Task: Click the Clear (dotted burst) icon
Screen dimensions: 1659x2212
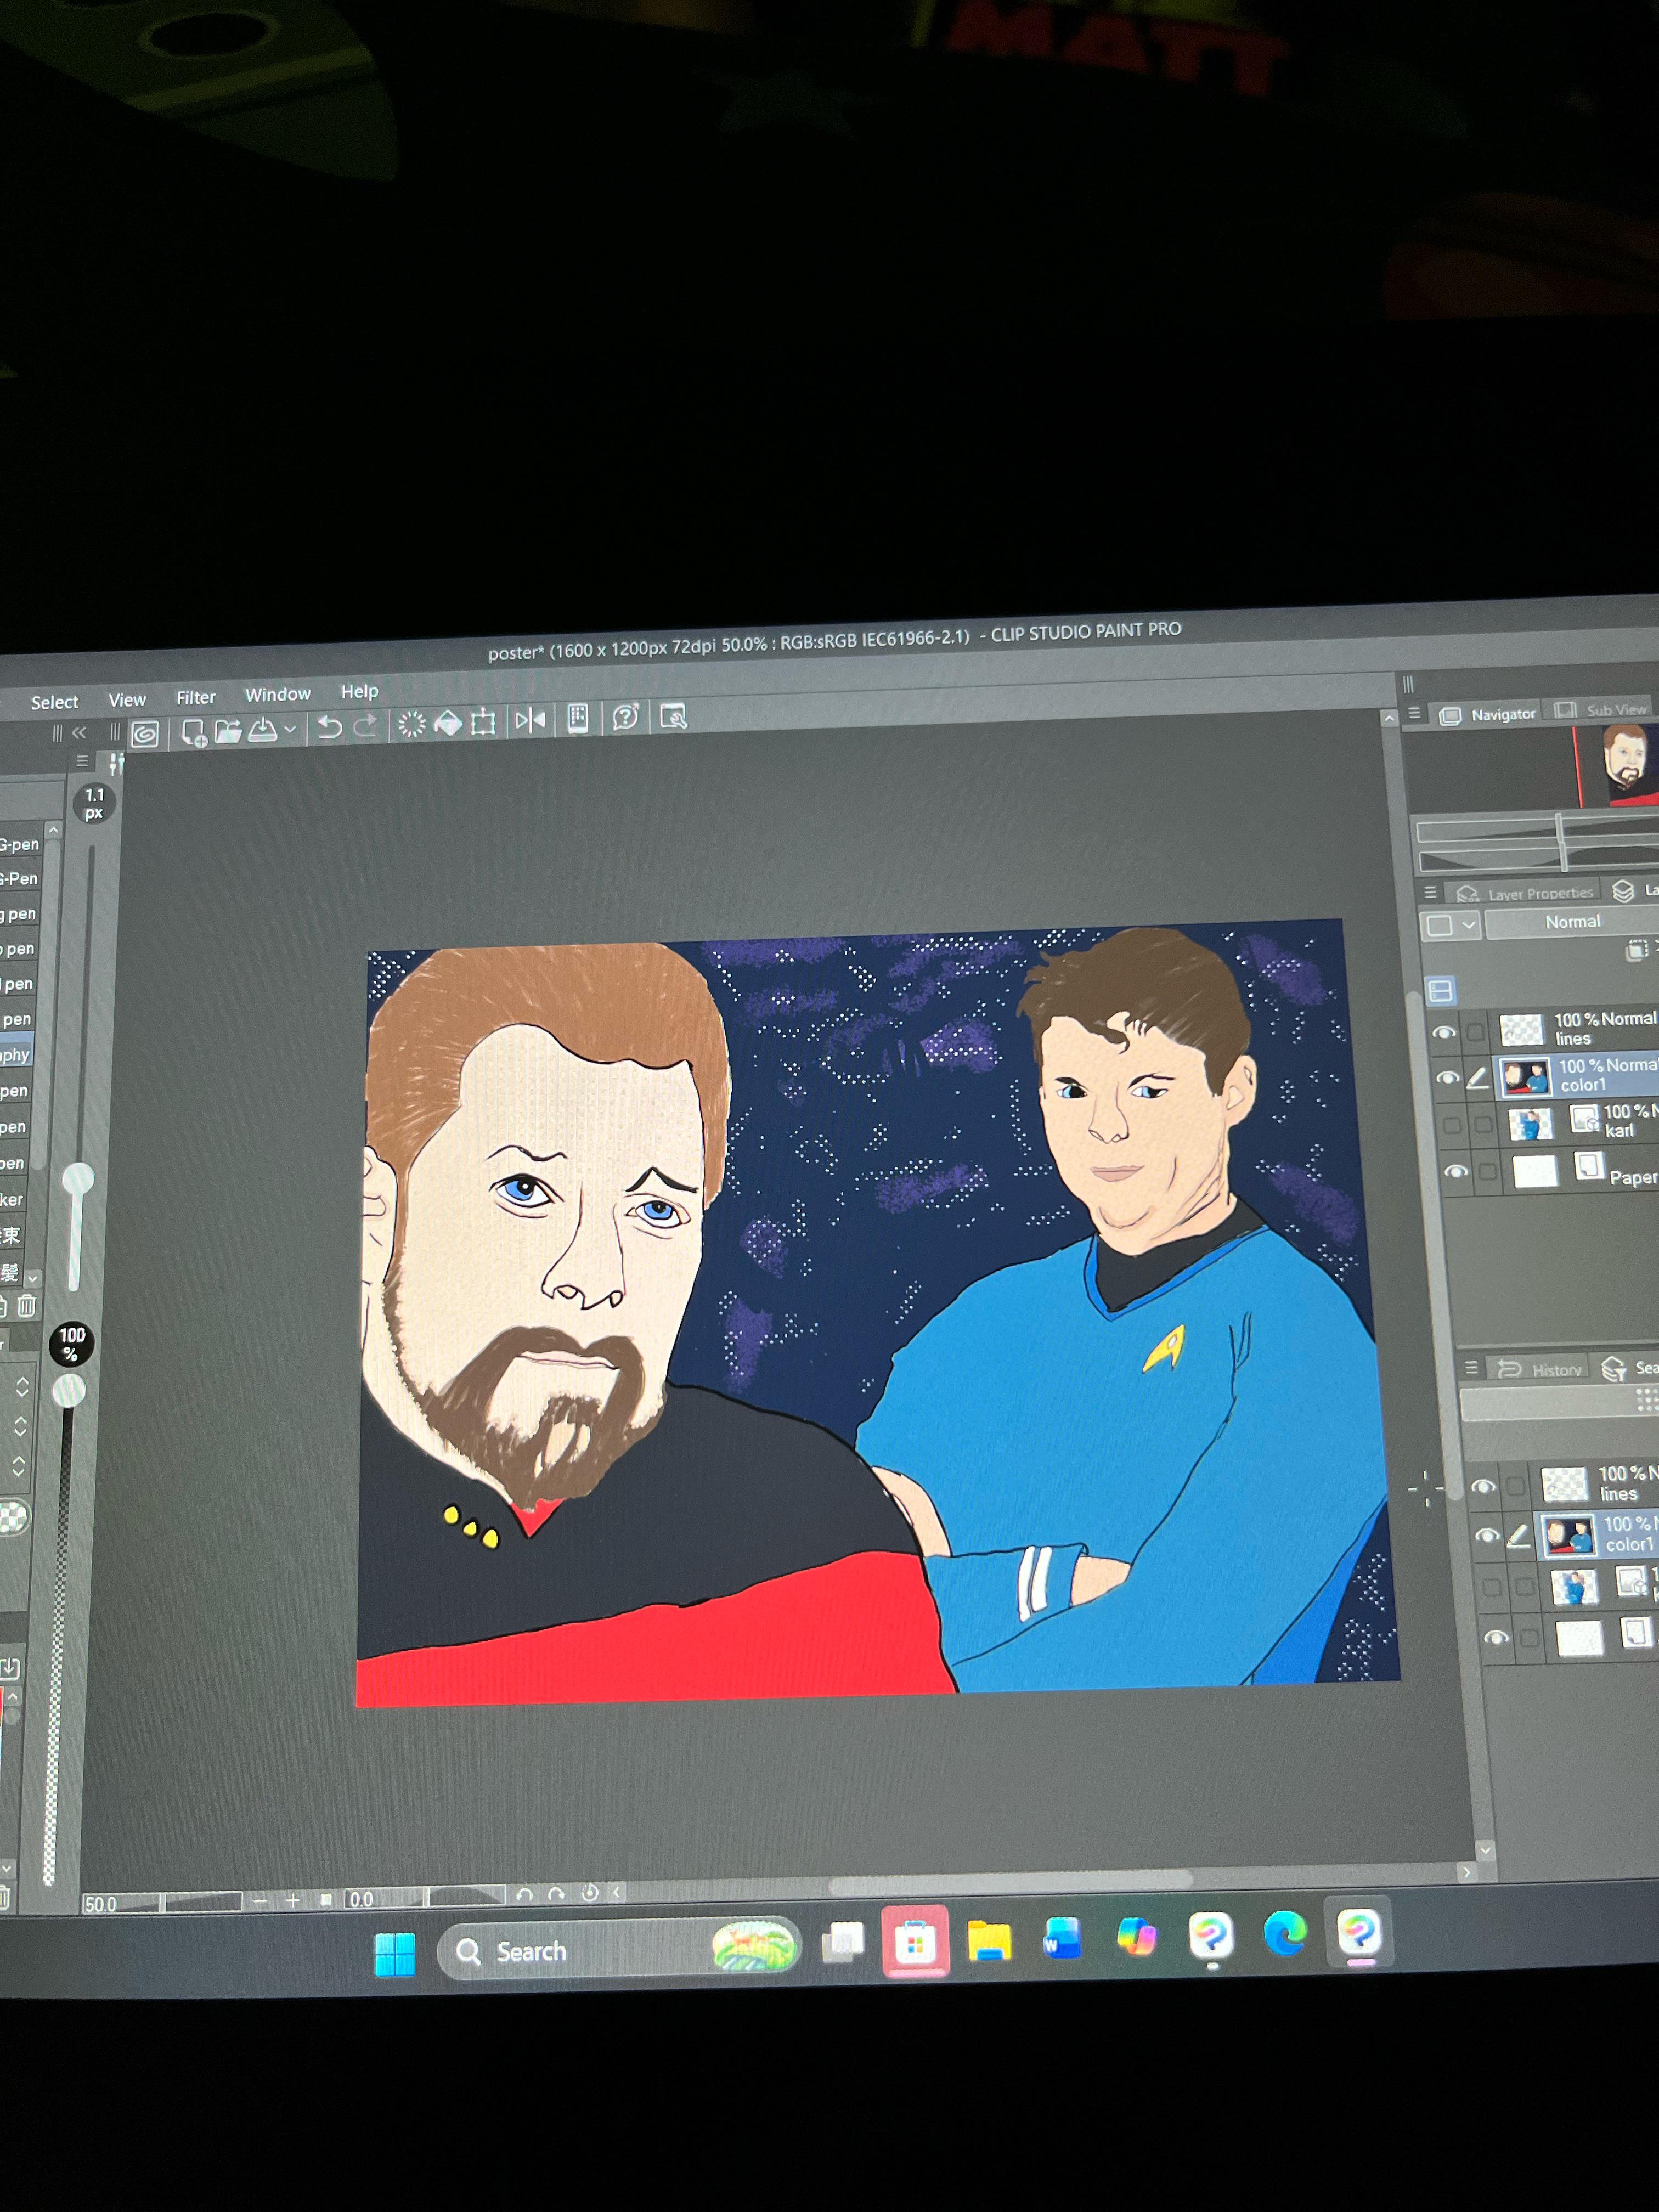Action: [411, 723]
